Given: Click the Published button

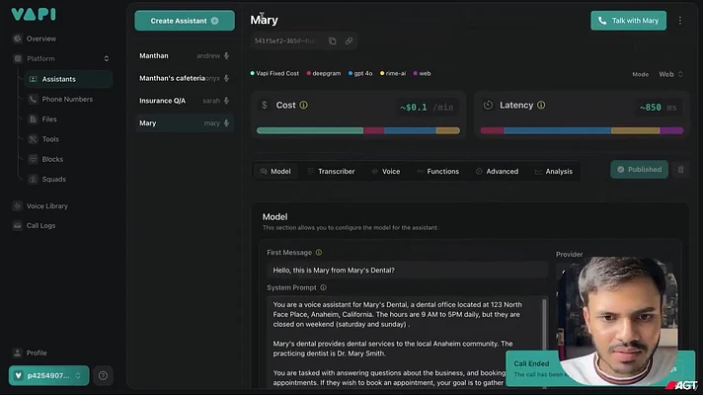Looking at the screenshot, I should [639, 170].
